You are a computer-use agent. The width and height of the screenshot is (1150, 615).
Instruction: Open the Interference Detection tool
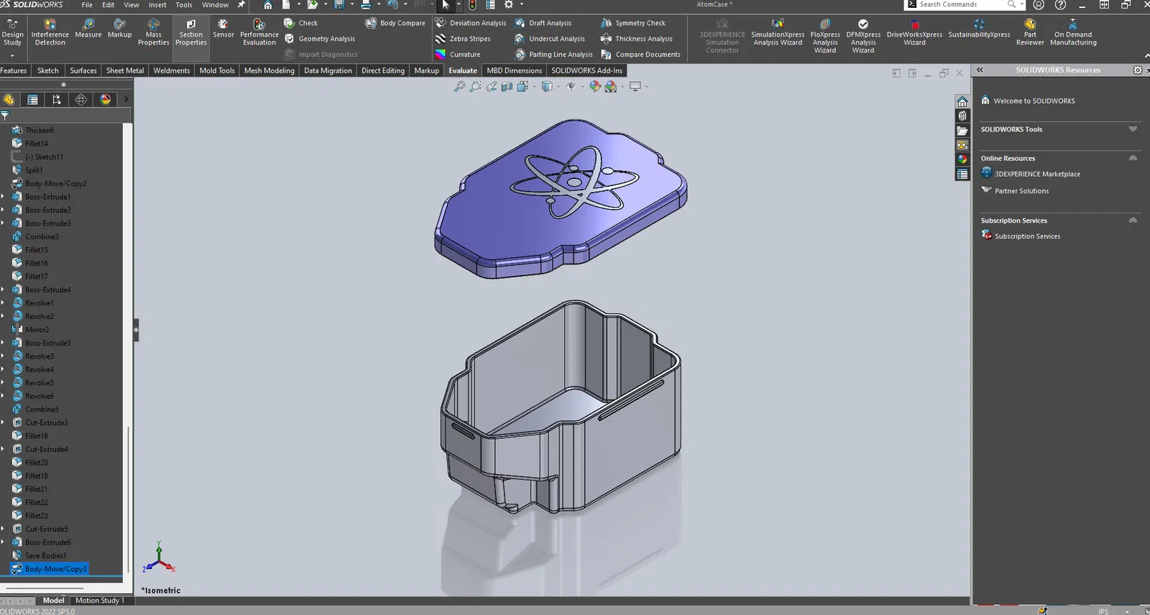click(x=50, y=32)
